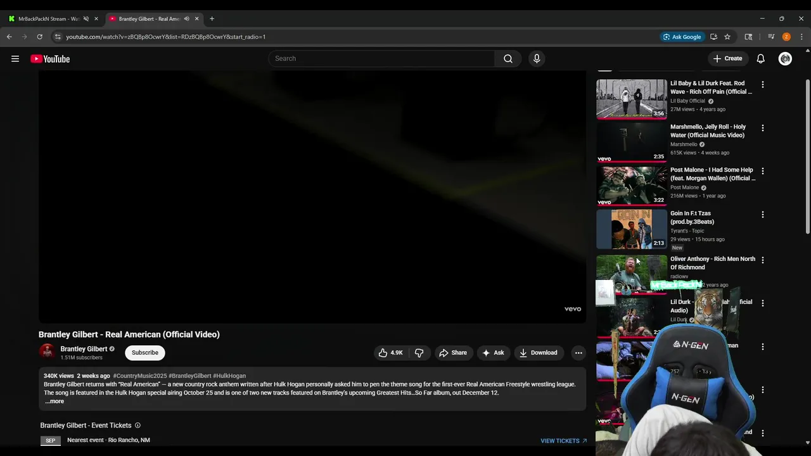Like the Brantley Gilbert video

coord(390,353)
